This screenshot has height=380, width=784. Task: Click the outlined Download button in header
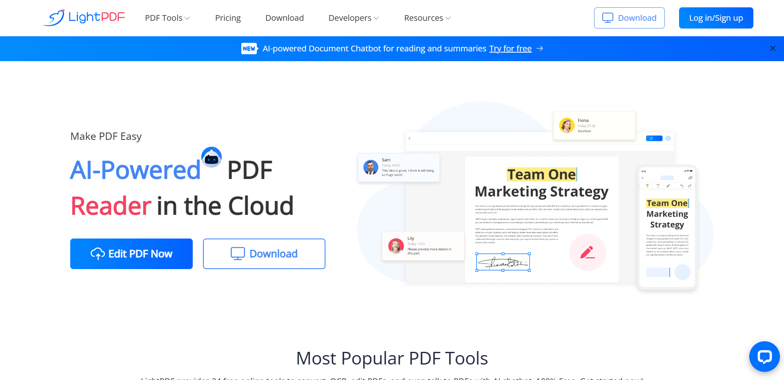(x=629, y=18)
